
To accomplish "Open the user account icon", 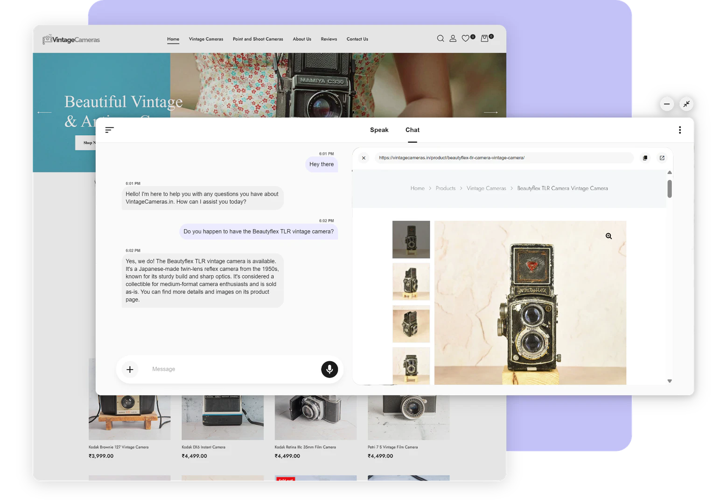I will pos(453,39).
